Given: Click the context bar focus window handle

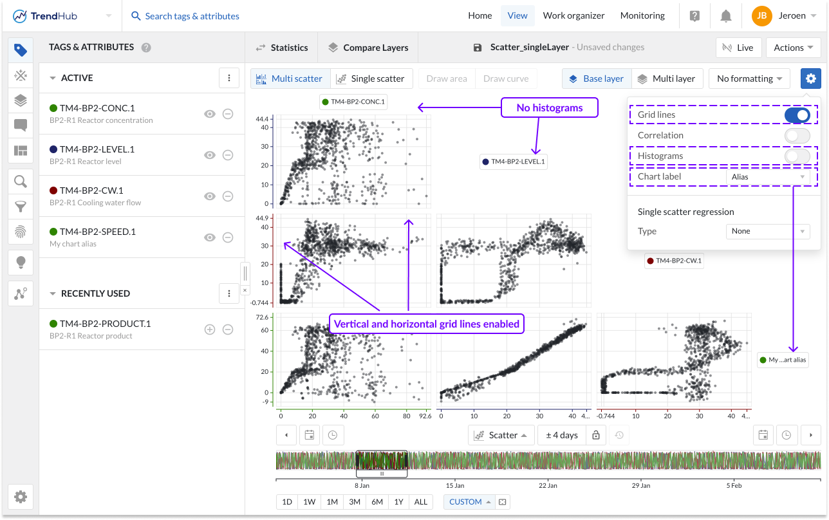Looking at the screenshot, I should tap(382, 474).
